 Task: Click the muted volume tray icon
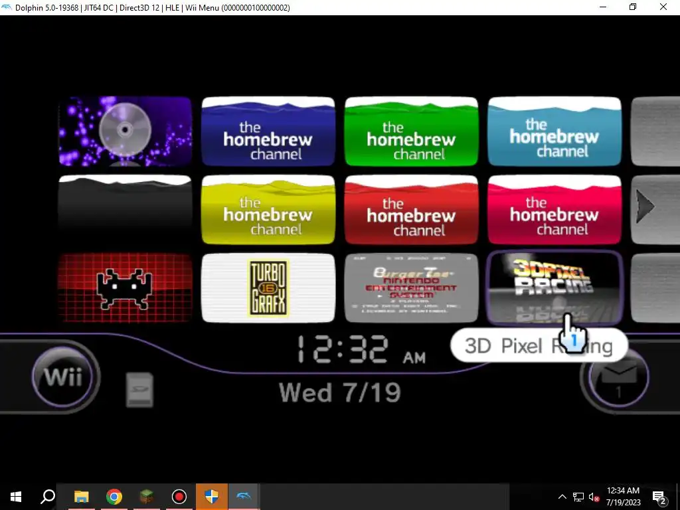(x=594, y=497)
